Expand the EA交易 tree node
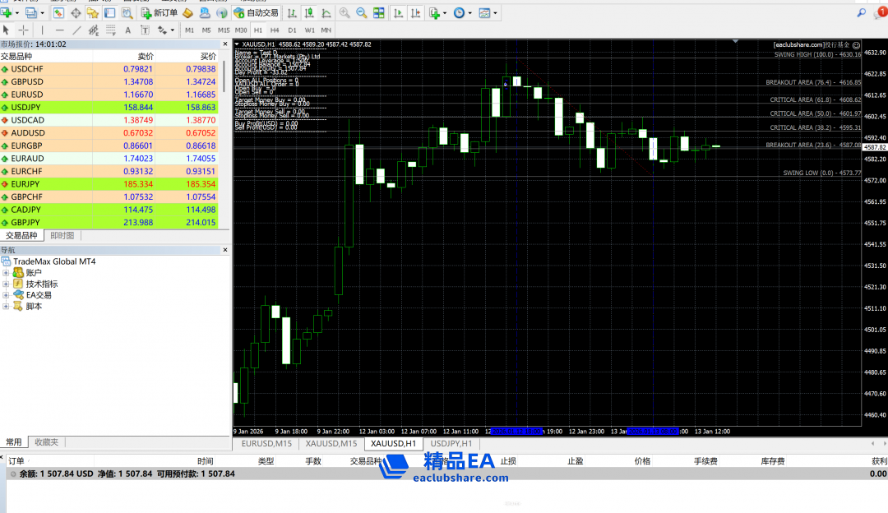 (6, 295)
